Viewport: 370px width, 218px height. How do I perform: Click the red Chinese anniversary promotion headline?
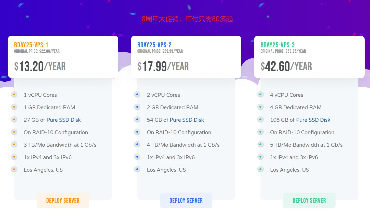pos(187,19)
